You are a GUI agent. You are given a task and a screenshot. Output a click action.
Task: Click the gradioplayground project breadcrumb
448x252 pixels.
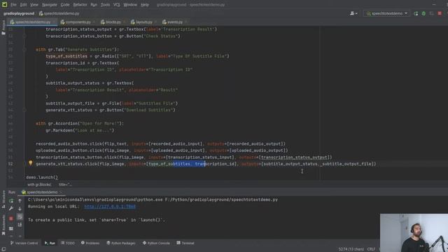pos(19,13)
